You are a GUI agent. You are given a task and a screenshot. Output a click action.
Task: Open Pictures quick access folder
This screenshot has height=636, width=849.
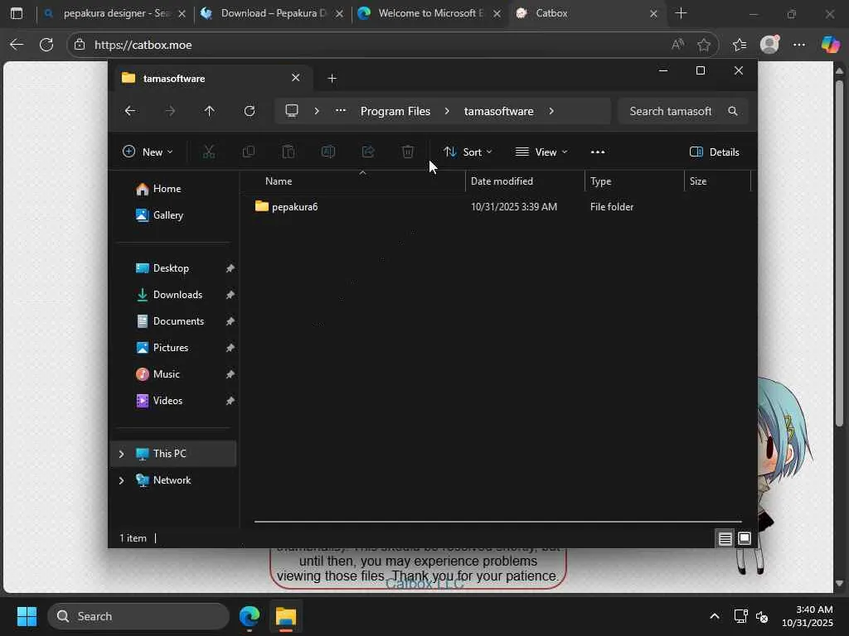coord(171,348)
